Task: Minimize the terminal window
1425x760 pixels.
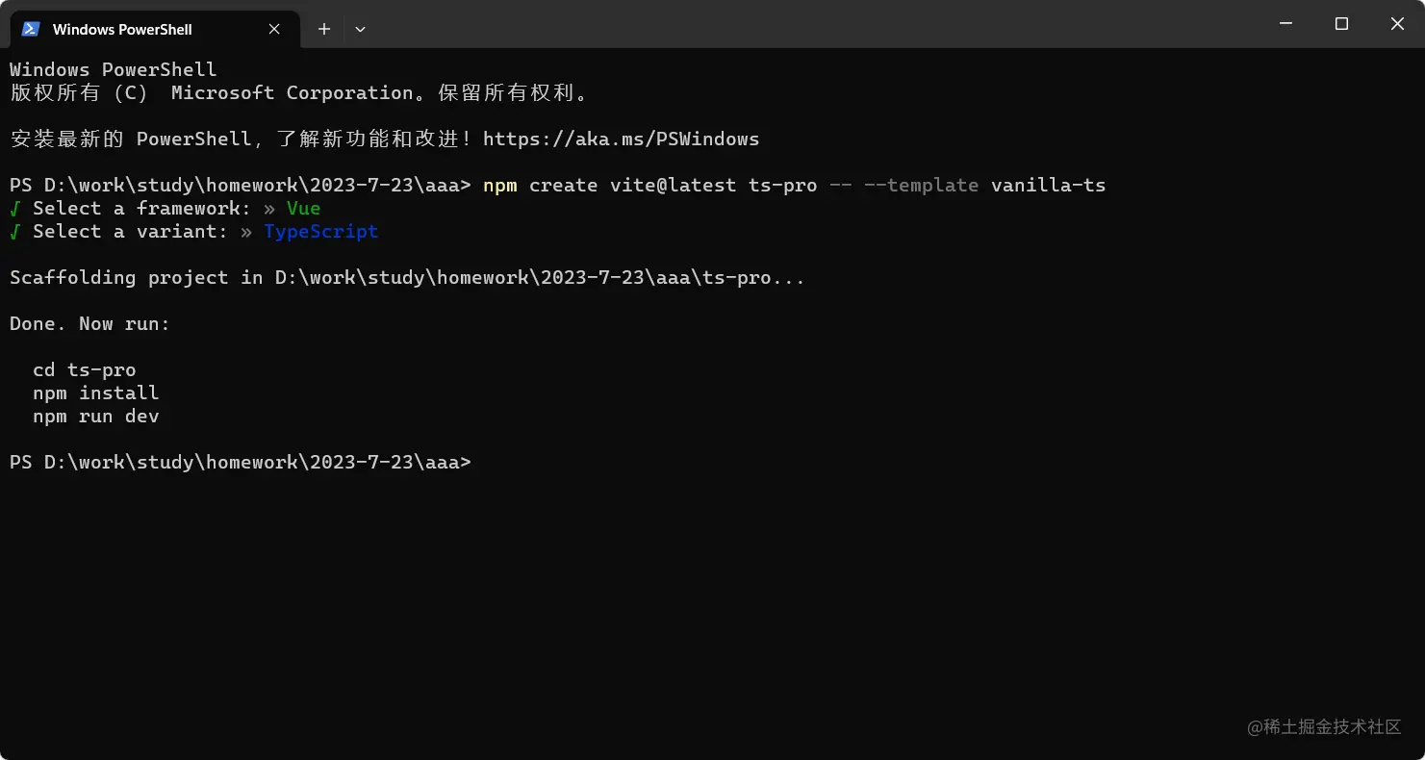Action: pyautogui.click(x=1285, y=24)
